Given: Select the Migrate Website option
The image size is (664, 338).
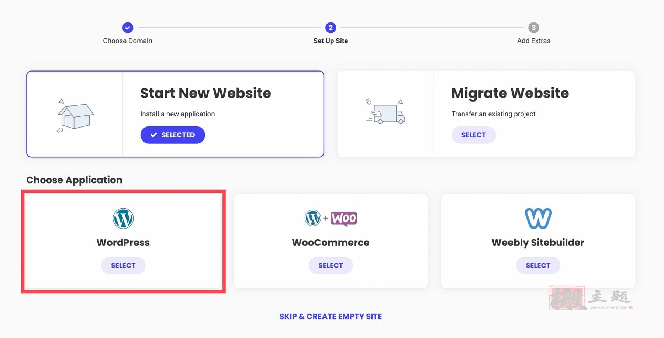Looking at the screenshot, I should coord(474,135).
